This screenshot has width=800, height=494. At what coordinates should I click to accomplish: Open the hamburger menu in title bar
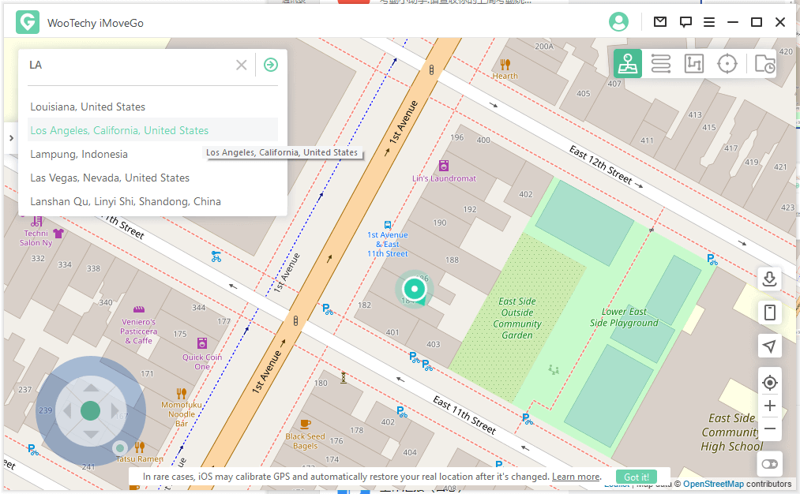pos(709,22)
